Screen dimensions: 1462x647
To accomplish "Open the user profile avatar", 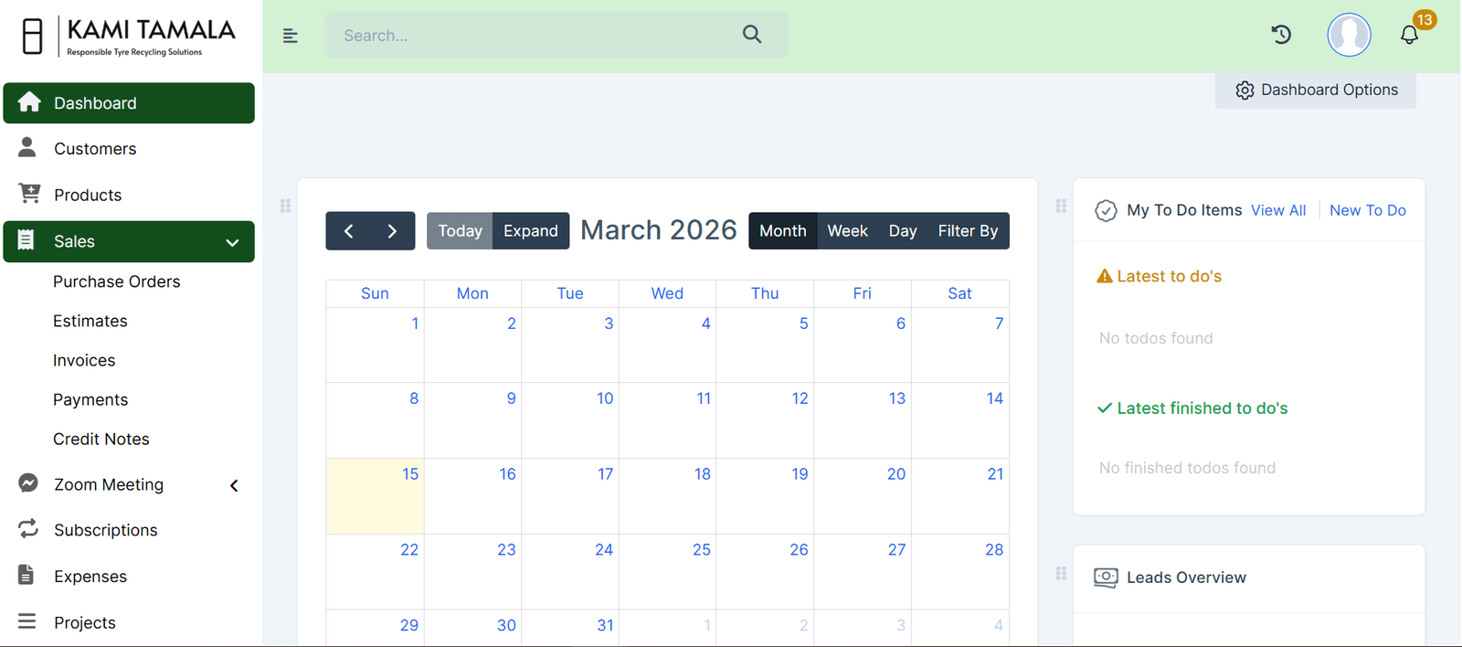I will pyautogui.click(x=1349, y=36).
